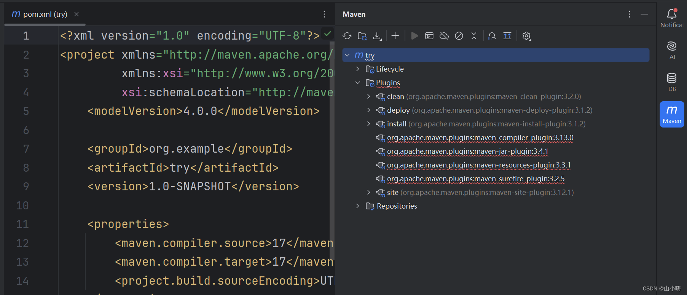Hide the Maven tool window
The width and height of the screenshot is (687, 295).
click(x=644, y=14)
